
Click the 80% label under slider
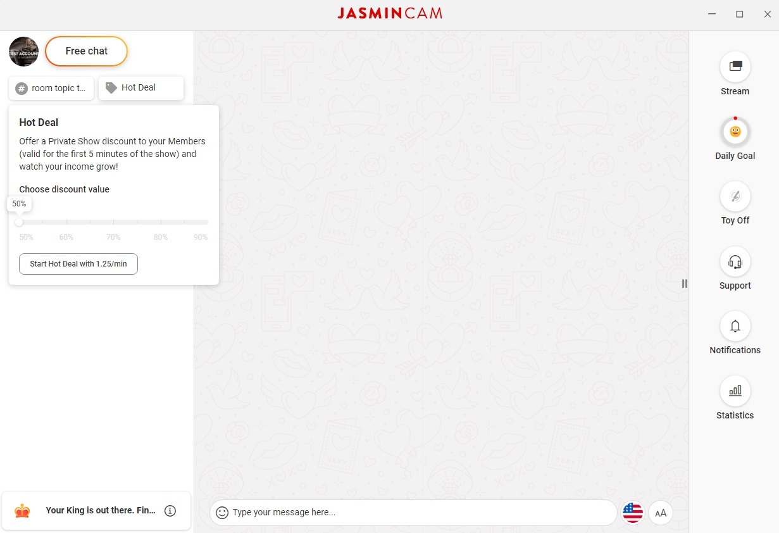click(161, 237)
